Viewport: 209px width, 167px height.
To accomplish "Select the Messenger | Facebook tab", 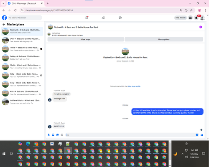I will pos(25,3).
